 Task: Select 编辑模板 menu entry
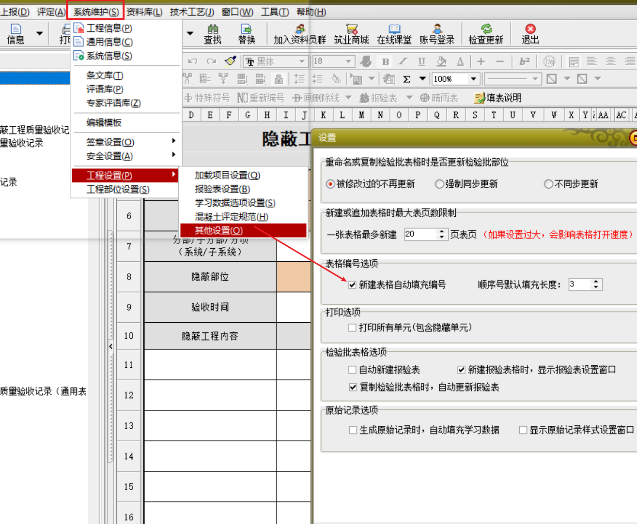click(x=126, y=122)
